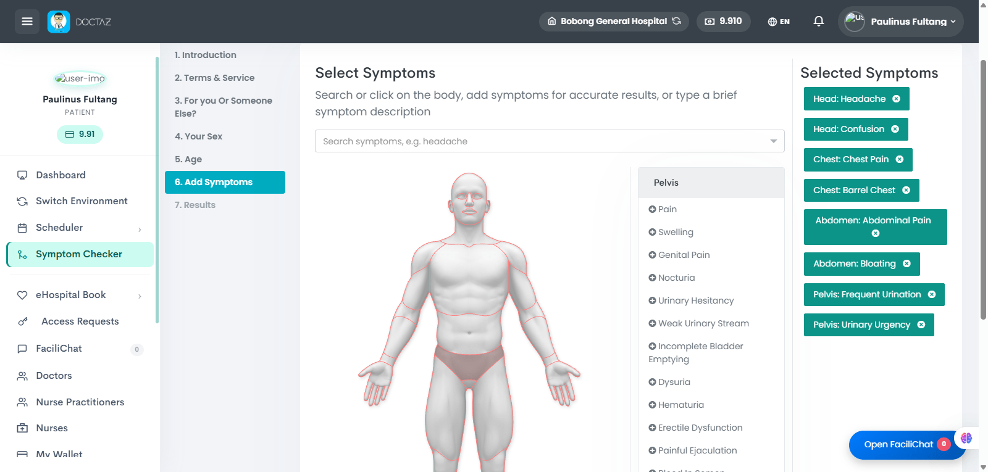Click Bobong General Hospital selector
Viewport: 988px width, 472px height.
pyautogui.click(x=614, y=21)
